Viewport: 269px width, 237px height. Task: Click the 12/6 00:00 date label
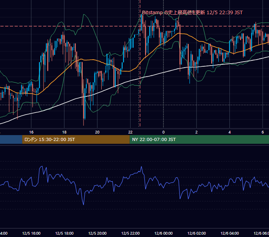163,233
